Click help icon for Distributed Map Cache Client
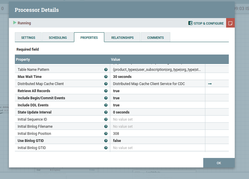Screen dimensions: 249x179 coord(106,84)
